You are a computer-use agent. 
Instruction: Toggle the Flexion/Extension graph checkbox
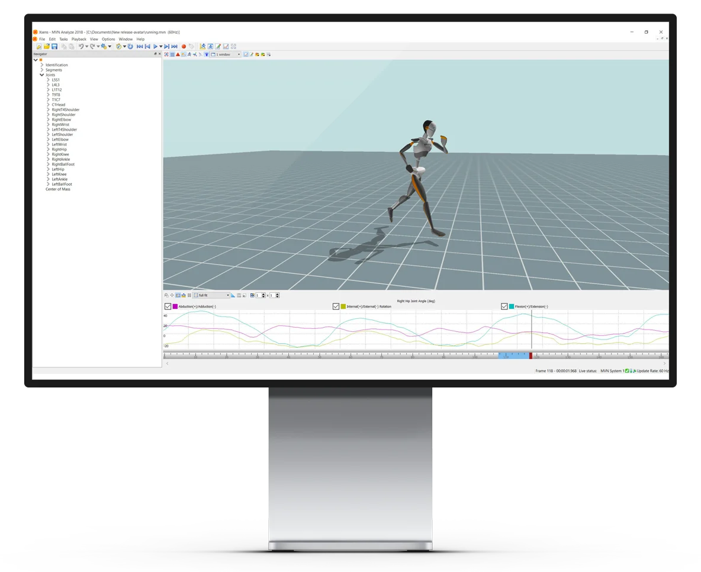tap(504, 306)
